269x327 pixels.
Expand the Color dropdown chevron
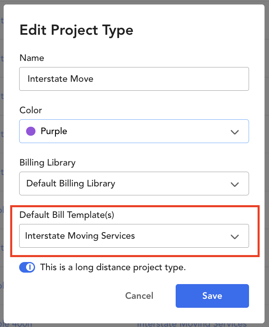pos(235,132)
